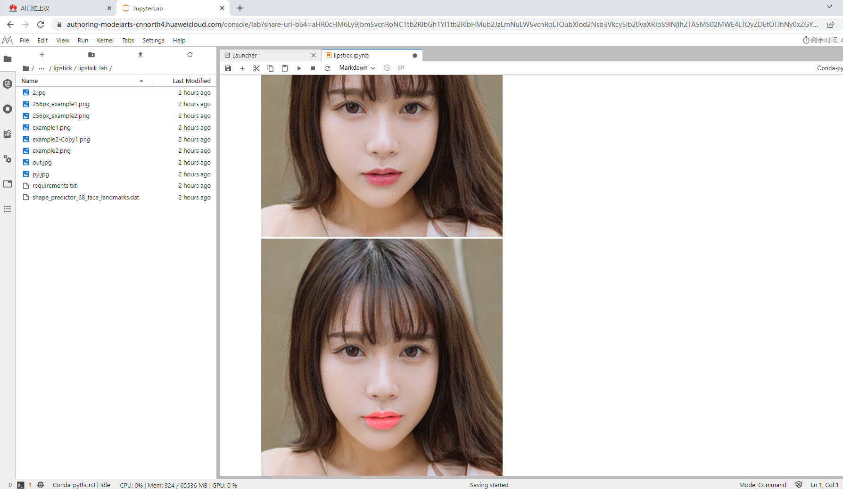Click the upper output portrait image
This screenshot has height=489, width=843.
(x=382, y=156)
